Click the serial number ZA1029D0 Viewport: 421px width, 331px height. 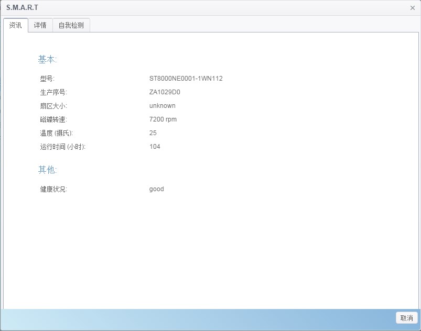pyautogui.click(x=165, y=92)
